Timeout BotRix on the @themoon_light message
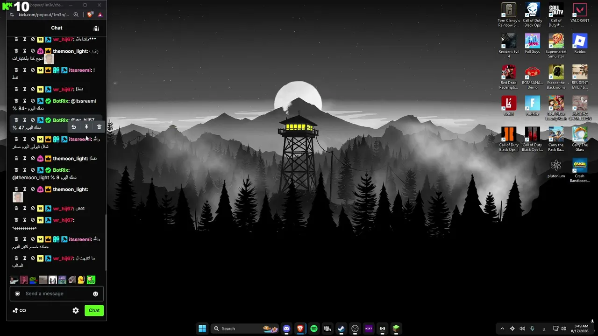Screen dimensions: 598x336 pos(25,170)
